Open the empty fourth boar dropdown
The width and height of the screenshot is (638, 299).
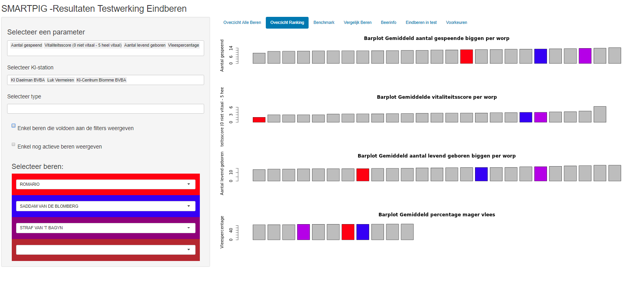coord(106,250)
